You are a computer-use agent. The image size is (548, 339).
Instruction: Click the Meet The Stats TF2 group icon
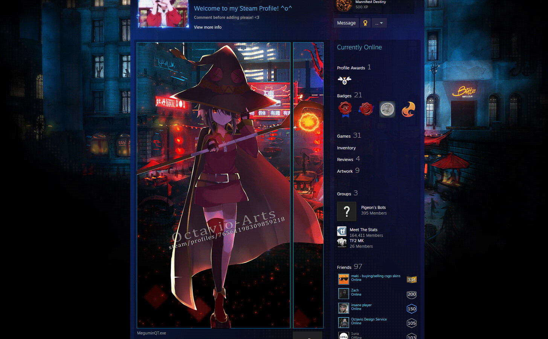click(342, 231)
